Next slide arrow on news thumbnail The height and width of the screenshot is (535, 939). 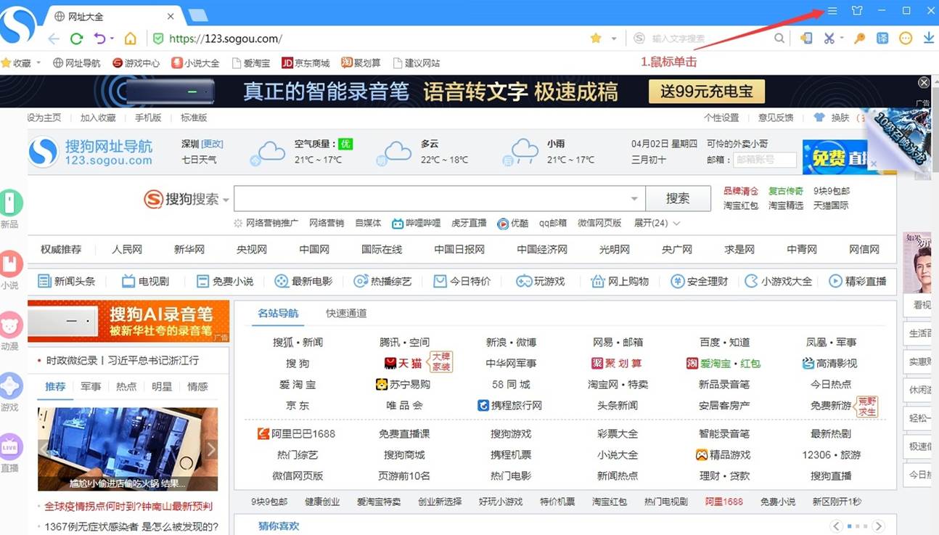pos(210,449)
